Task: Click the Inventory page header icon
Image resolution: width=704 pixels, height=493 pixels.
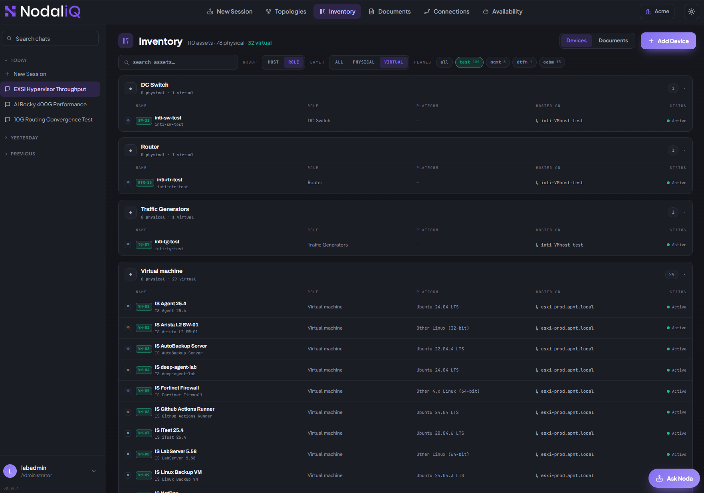Action: tap(126, 41)
